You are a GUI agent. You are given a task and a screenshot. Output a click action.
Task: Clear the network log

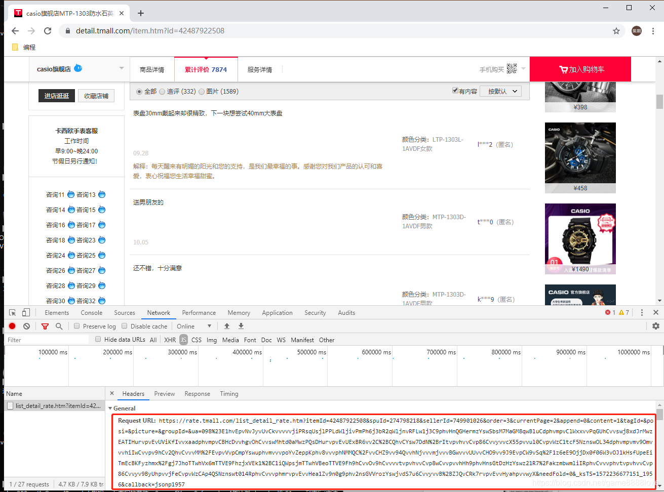click(x=26, y=326)
